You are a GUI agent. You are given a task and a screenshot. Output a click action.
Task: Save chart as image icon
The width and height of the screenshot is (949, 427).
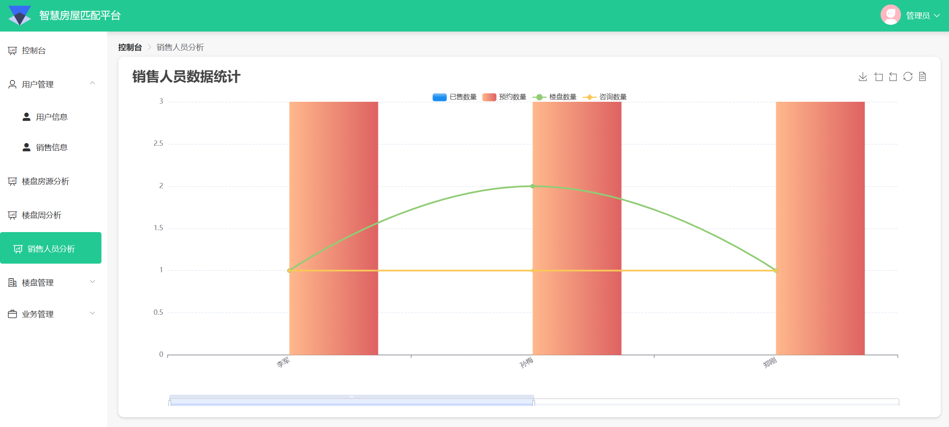click(x=863, y=77)
